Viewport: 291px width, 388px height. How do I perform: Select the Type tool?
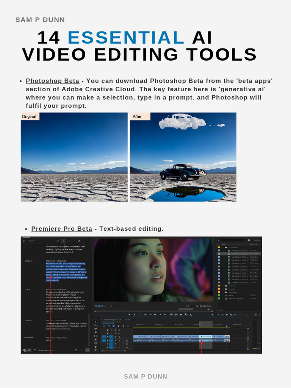tap(95, 350)
